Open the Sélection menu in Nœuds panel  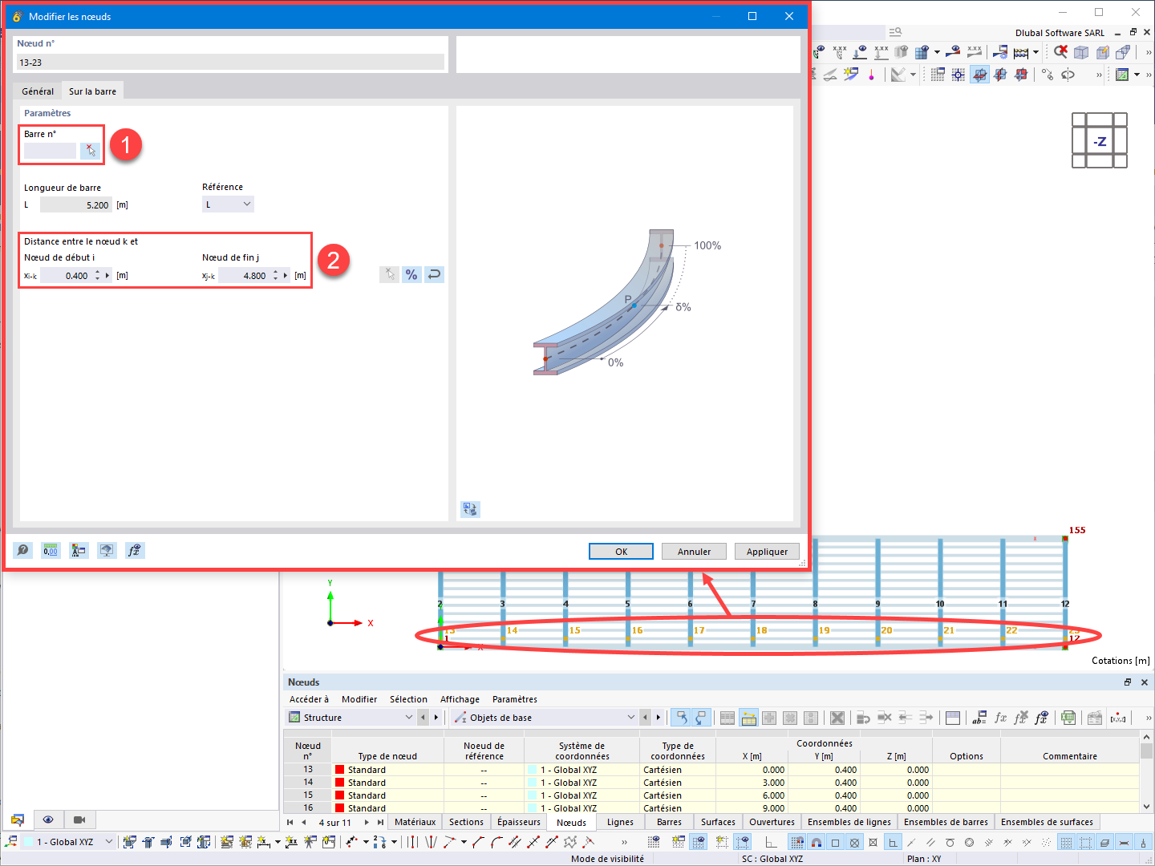[408, 699]
